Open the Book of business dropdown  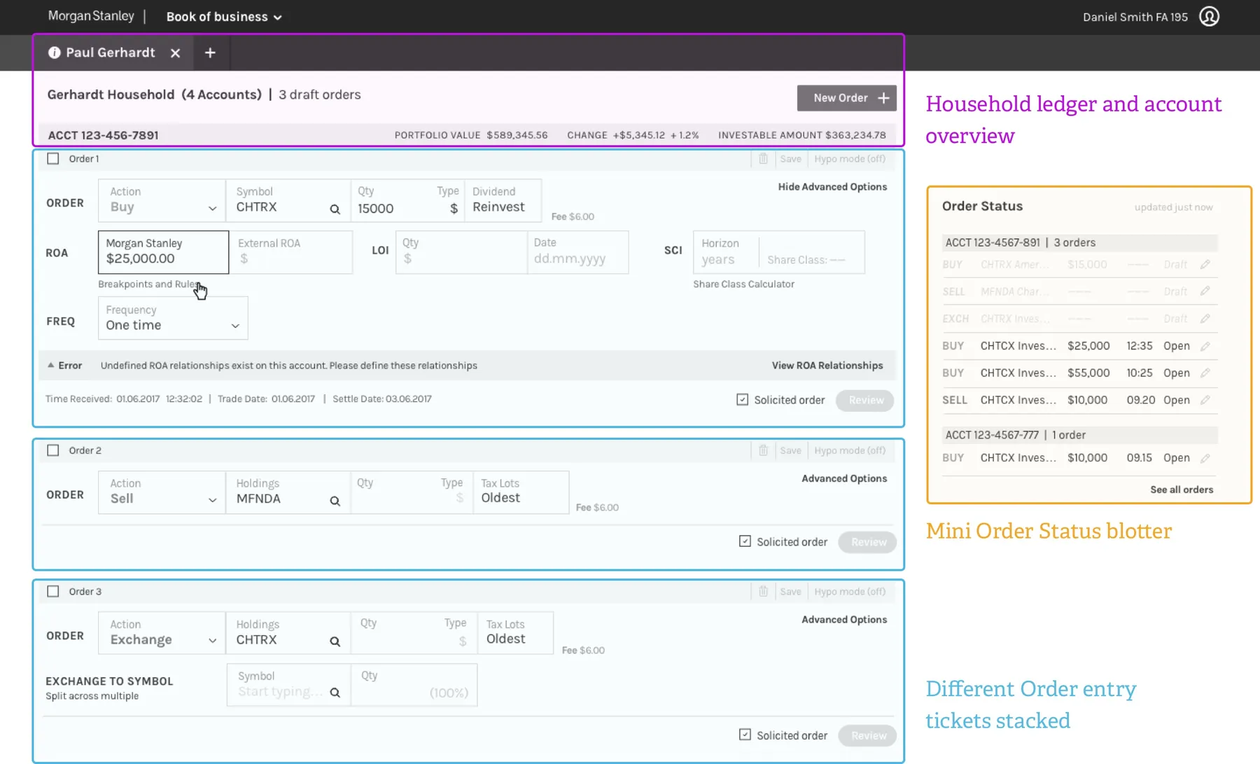tap(224, 17)
